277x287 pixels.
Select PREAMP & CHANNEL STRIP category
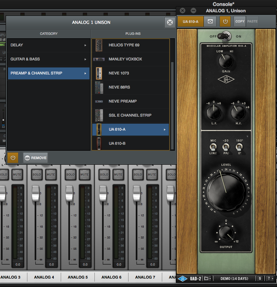49,73
